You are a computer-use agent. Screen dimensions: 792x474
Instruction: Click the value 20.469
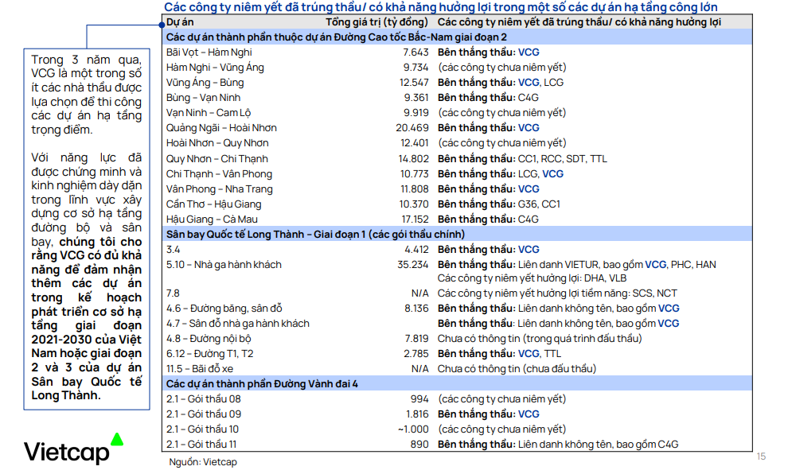tap(412, 128)
